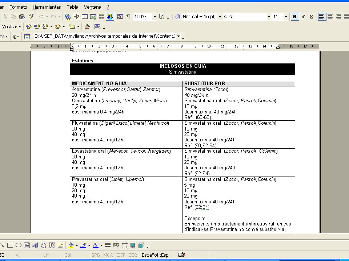The width and height of the screenshot is (349, 261).
Task: Open the Mostrar reviewing dropdown
Action: pyautogui.click(x=11, y=27)
